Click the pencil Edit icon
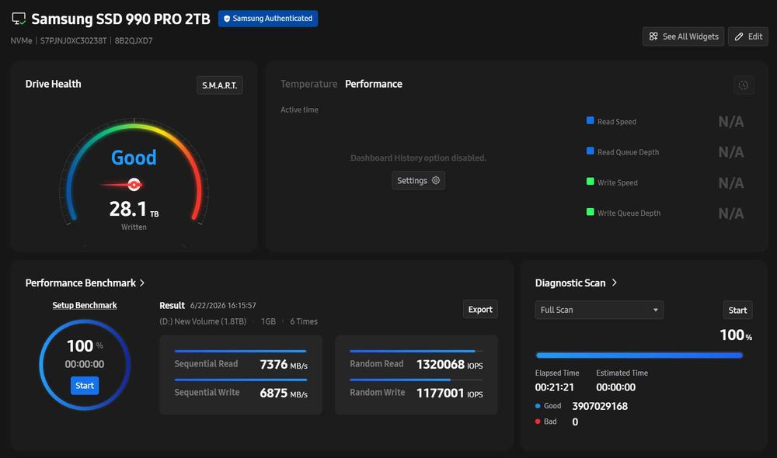 point(739,36)
